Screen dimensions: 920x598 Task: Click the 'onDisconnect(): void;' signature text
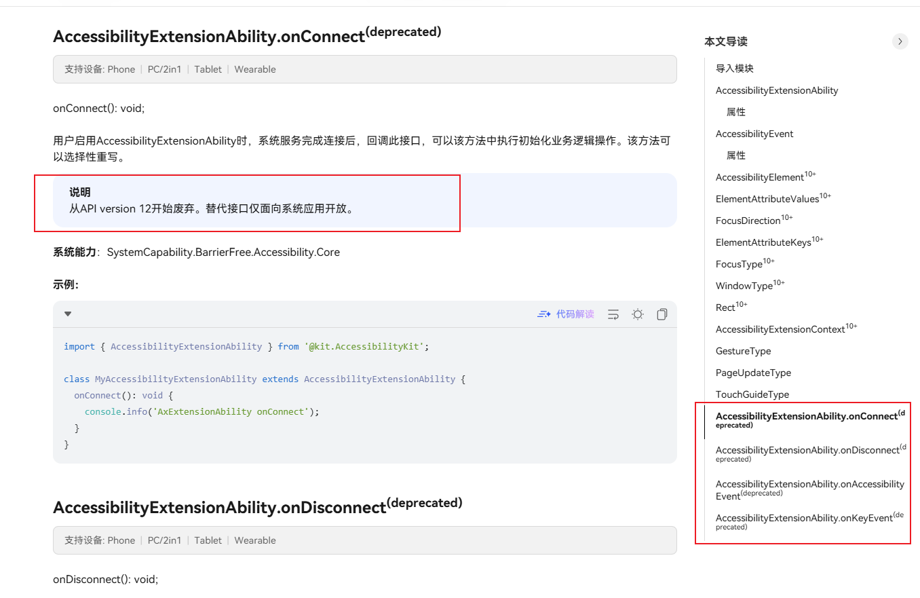(x=105, y=579)
